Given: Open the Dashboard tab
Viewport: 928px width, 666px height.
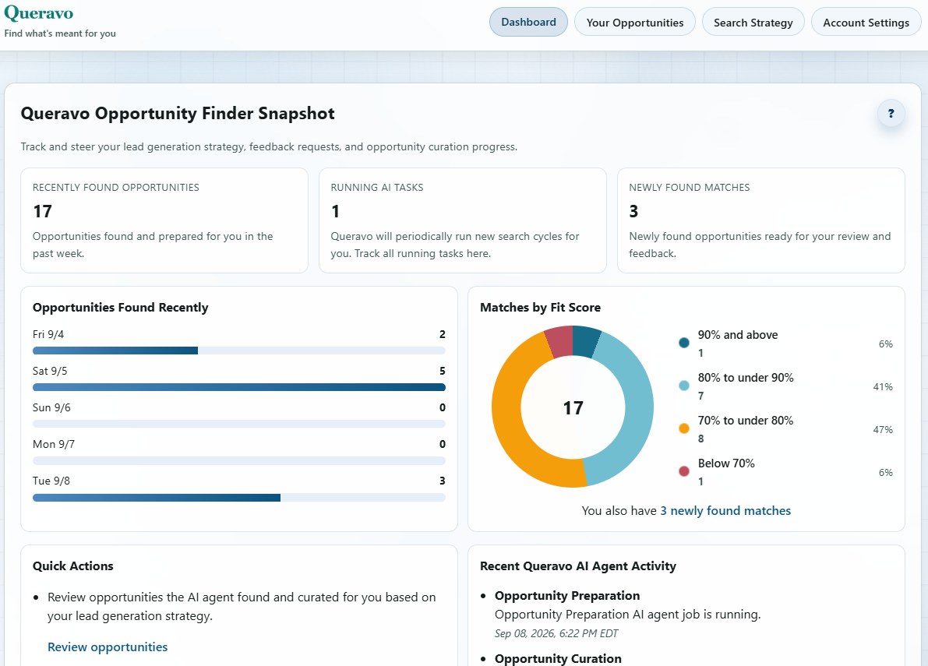Looking at the screenshot, I should (528, 22).
